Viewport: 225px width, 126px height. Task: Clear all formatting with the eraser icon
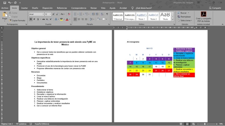pyautogui.click(x=69, y=14)
